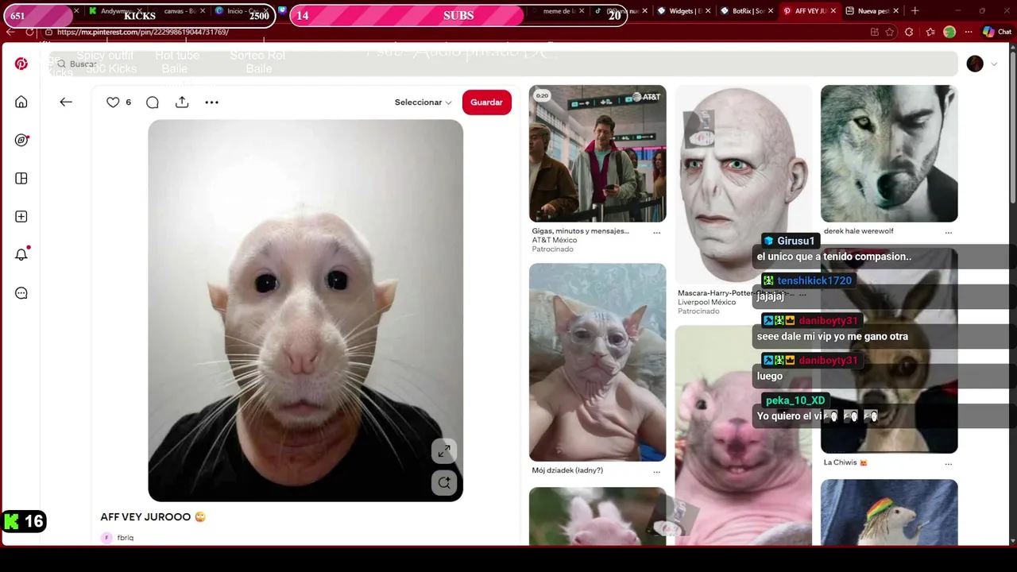Open browser extensions puzzle icon

(909, 32)
